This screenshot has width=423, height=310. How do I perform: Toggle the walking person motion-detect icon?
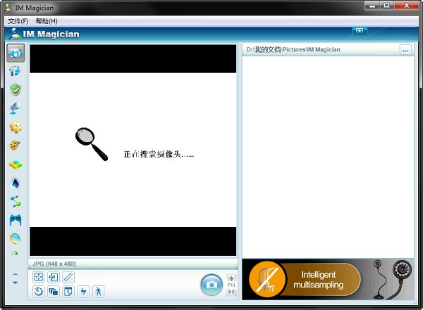[x=98, y=291]
